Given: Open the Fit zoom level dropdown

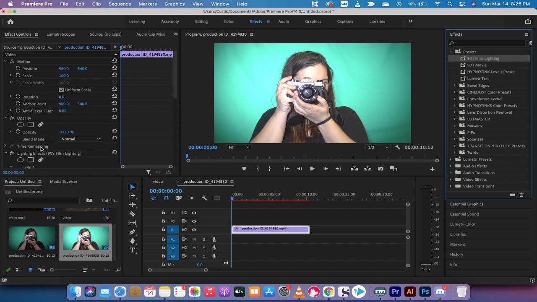Looking at the screenshot, I should point(239,147).
